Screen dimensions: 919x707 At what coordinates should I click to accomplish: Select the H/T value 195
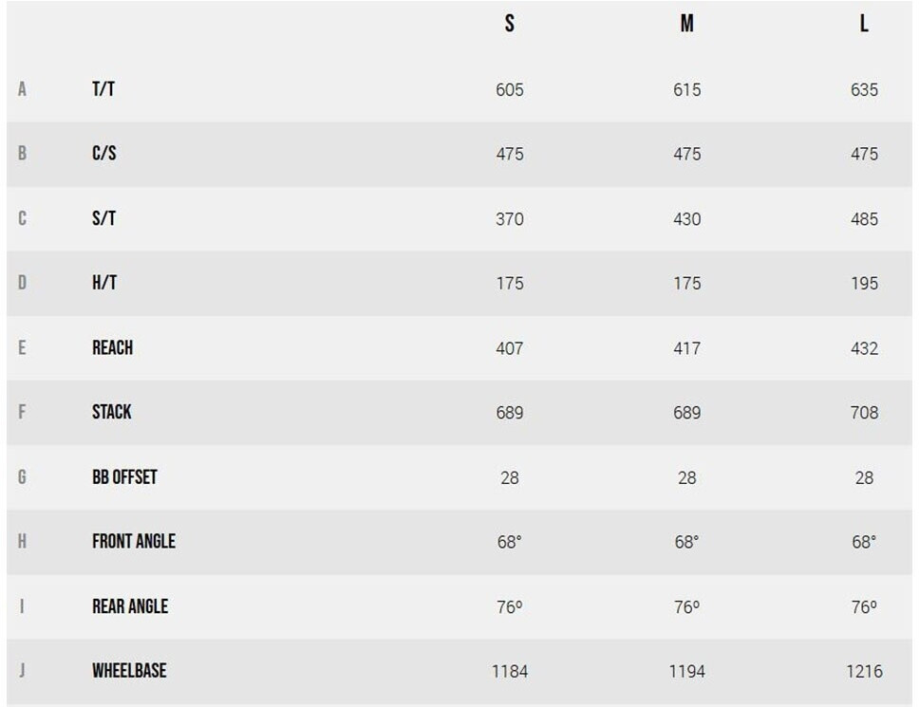click(x=864, y=284)
